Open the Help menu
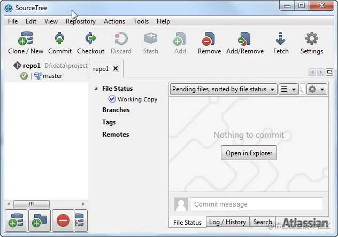This screenshot has width=338, height=237. coord(164,21)
